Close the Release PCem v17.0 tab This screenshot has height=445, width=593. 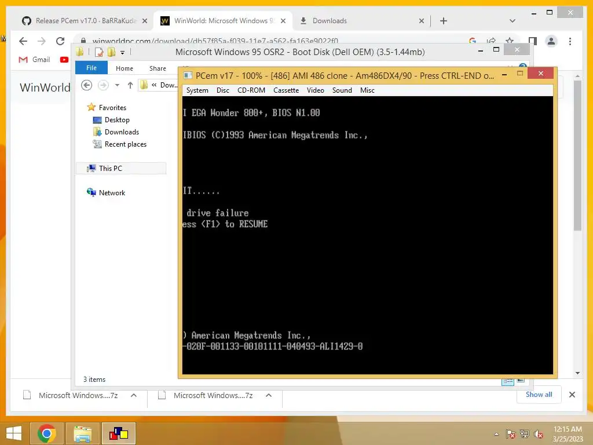point(144,21)
